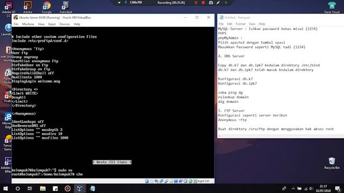344x193 pixels.
Task: Open the Notepad Format menu
Action: [x=240, y=24]
